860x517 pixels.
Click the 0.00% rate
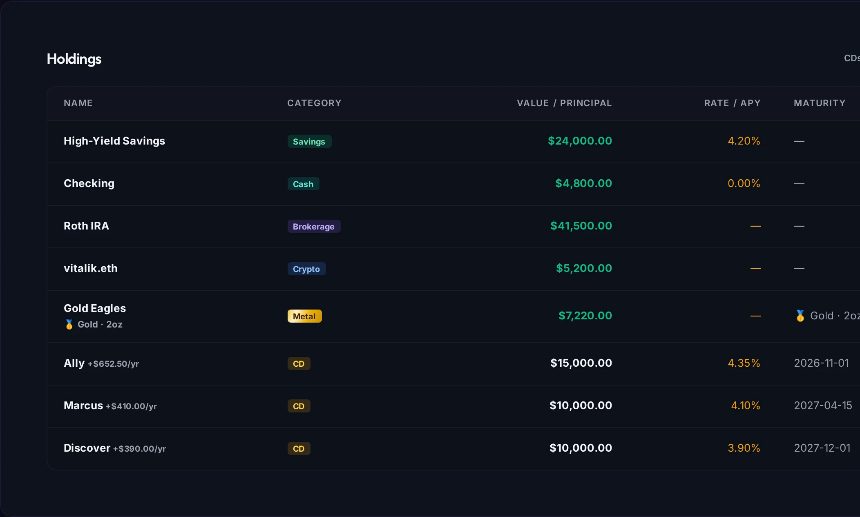click(744, 183)
